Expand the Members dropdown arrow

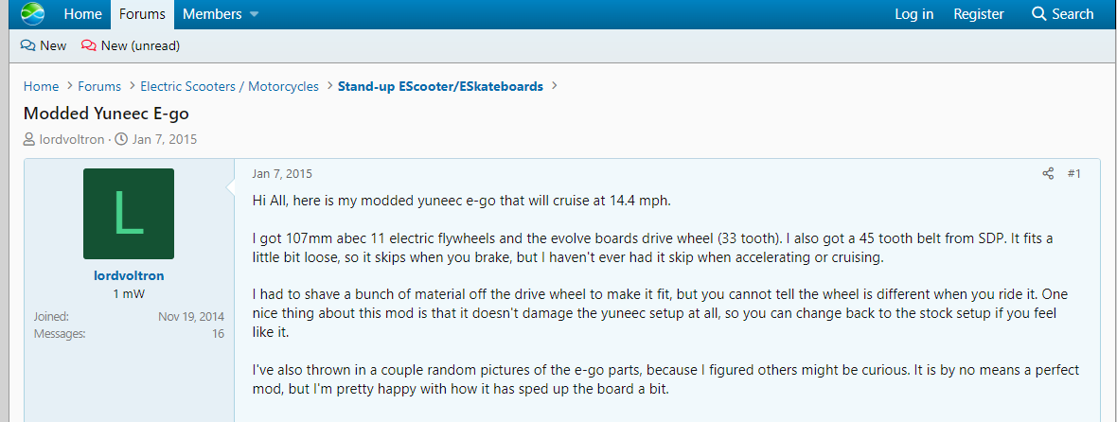[254, 15]
